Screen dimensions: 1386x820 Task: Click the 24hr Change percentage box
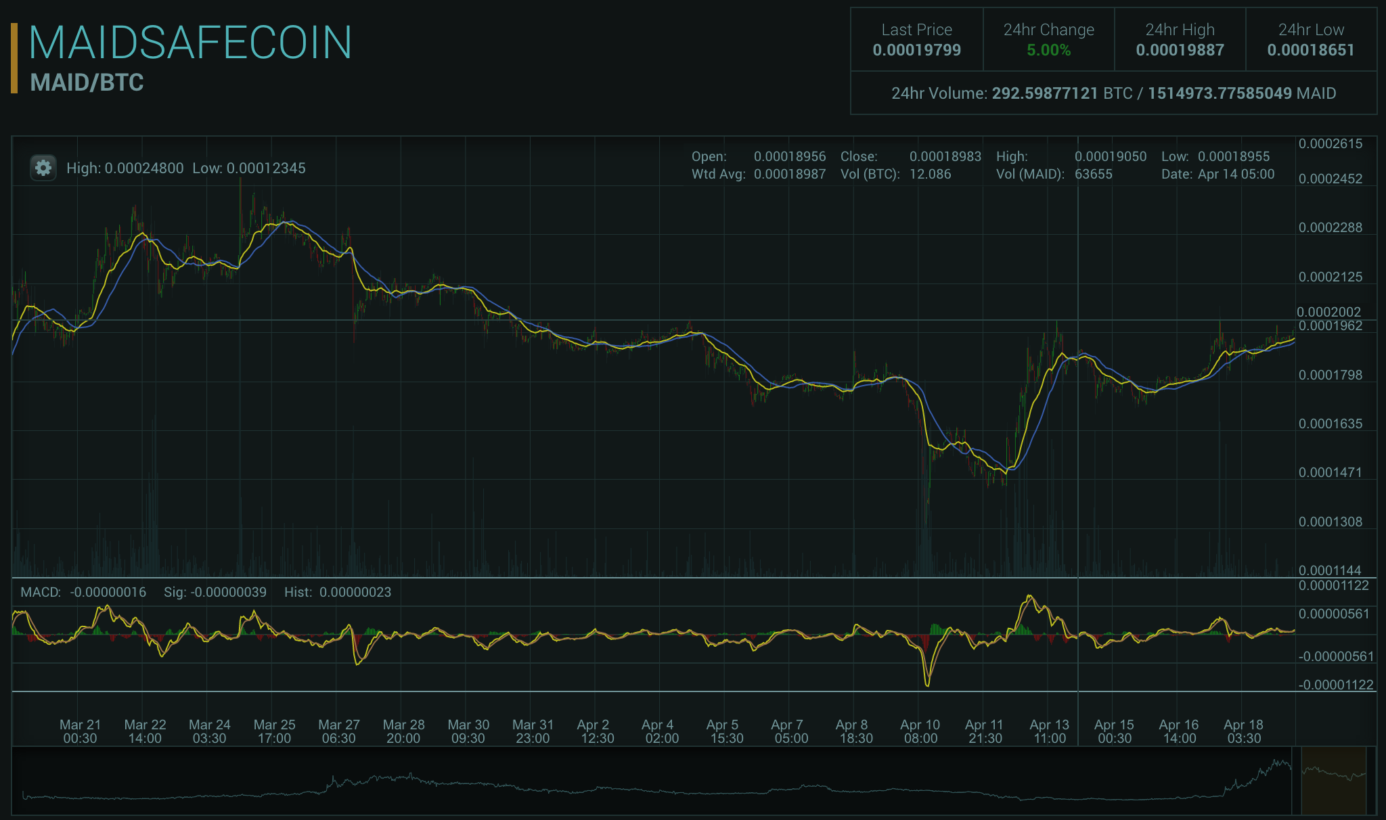(x=1048, y=39)
